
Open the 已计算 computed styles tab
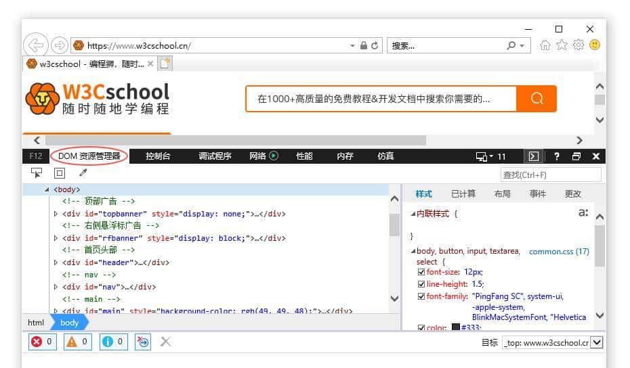coord(463,194)
